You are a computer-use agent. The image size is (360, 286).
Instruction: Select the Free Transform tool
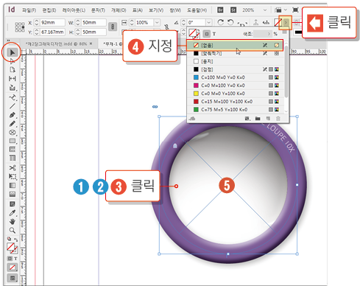(12, 177)
